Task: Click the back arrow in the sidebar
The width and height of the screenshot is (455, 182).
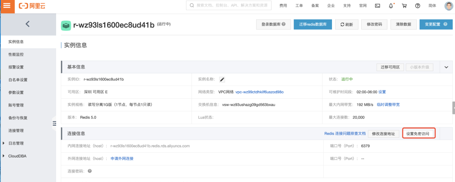Action: point(28,24)
